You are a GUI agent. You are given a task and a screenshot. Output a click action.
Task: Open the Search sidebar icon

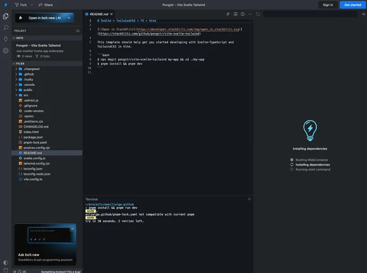click(6, 28)
